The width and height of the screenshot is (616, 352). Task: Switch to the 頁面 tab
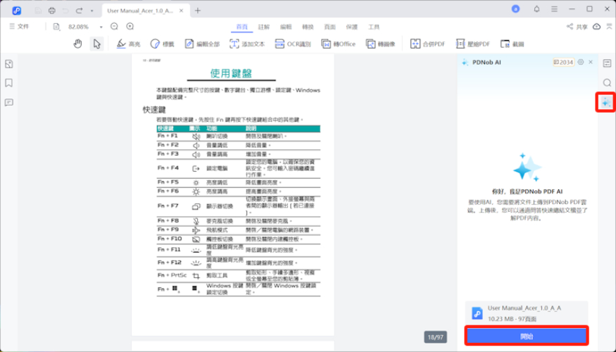[x=330, y=27]
